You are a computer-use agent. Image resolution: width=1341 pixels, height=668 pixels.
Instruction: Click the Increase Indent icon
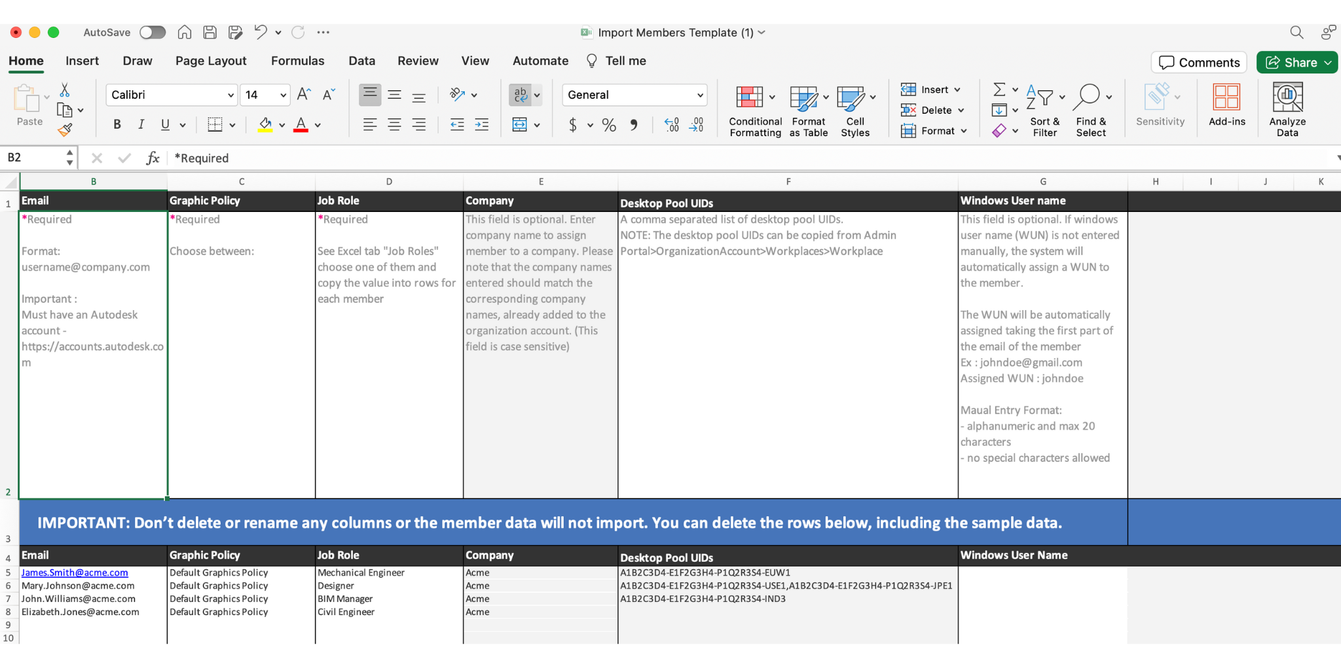482,124
